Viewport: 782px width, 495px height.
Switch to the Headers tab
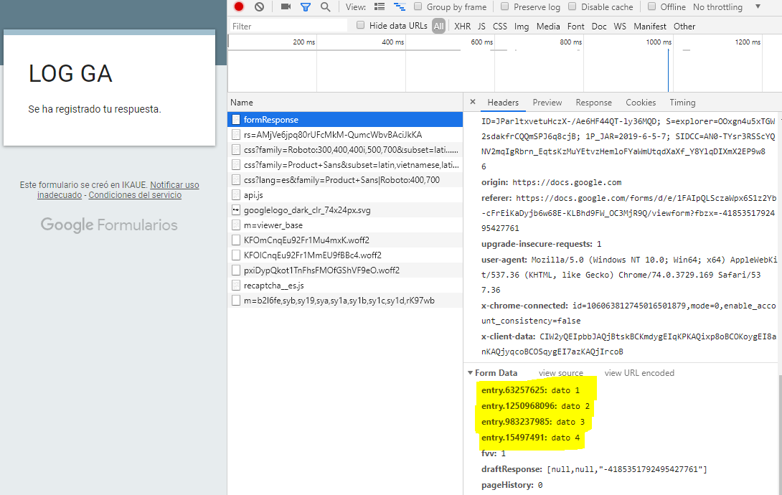point(503,102)
